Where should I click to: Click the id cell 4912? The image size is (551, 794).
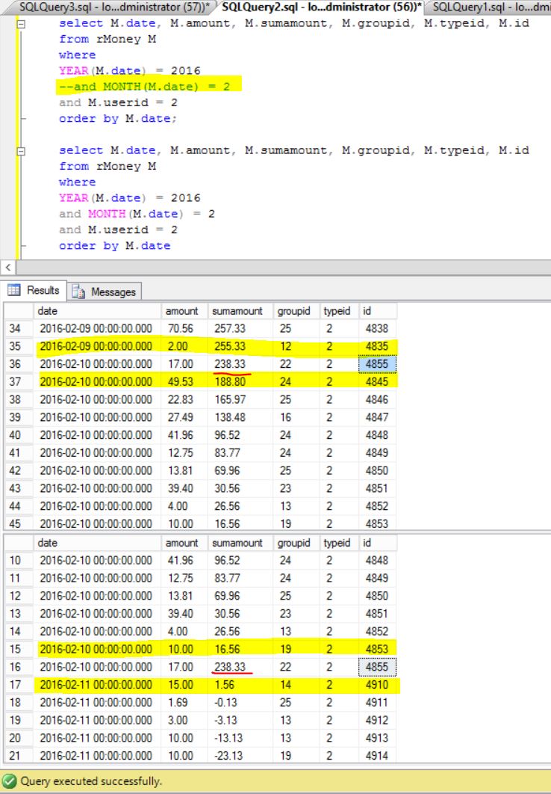point(377,720)
